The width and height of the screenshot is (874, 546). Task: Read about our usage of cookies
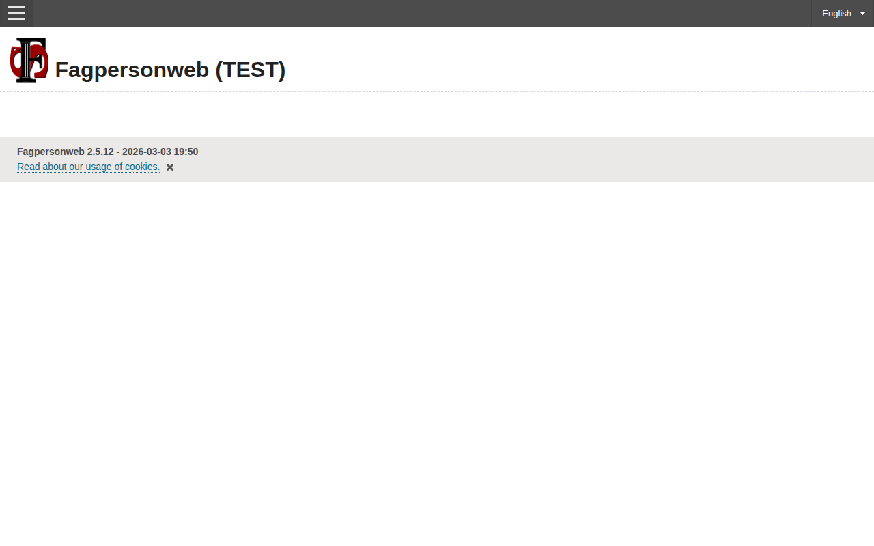(x=88, y=167)
